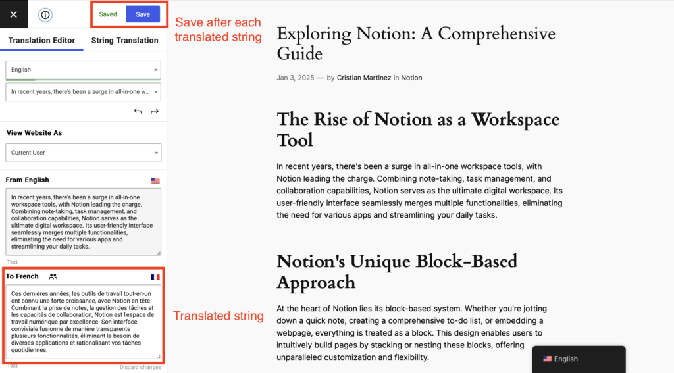This screenshot has width=674, height=373.
Task: Click the French flag icon
Action: pyautogui.click(x=155, y=277)
